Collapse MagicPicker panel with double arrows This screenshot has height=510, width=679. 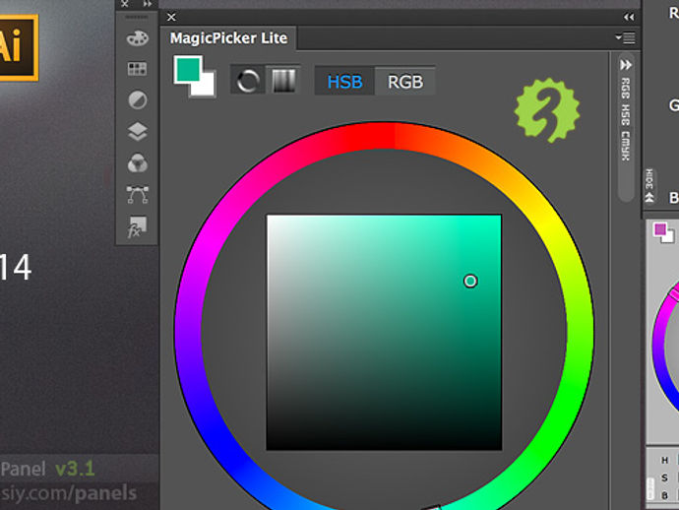coord(629,17)
